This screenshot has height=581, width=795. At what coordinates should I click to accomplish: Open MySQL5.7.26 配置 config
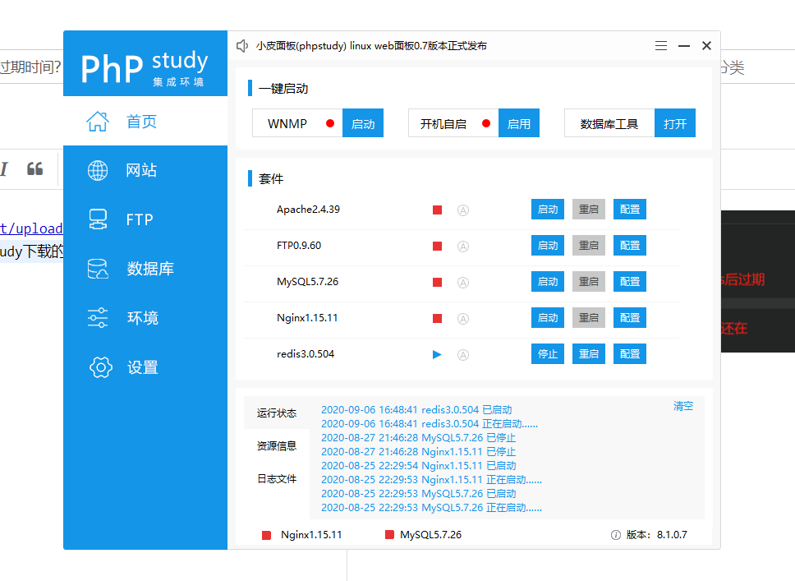point(630,282)
